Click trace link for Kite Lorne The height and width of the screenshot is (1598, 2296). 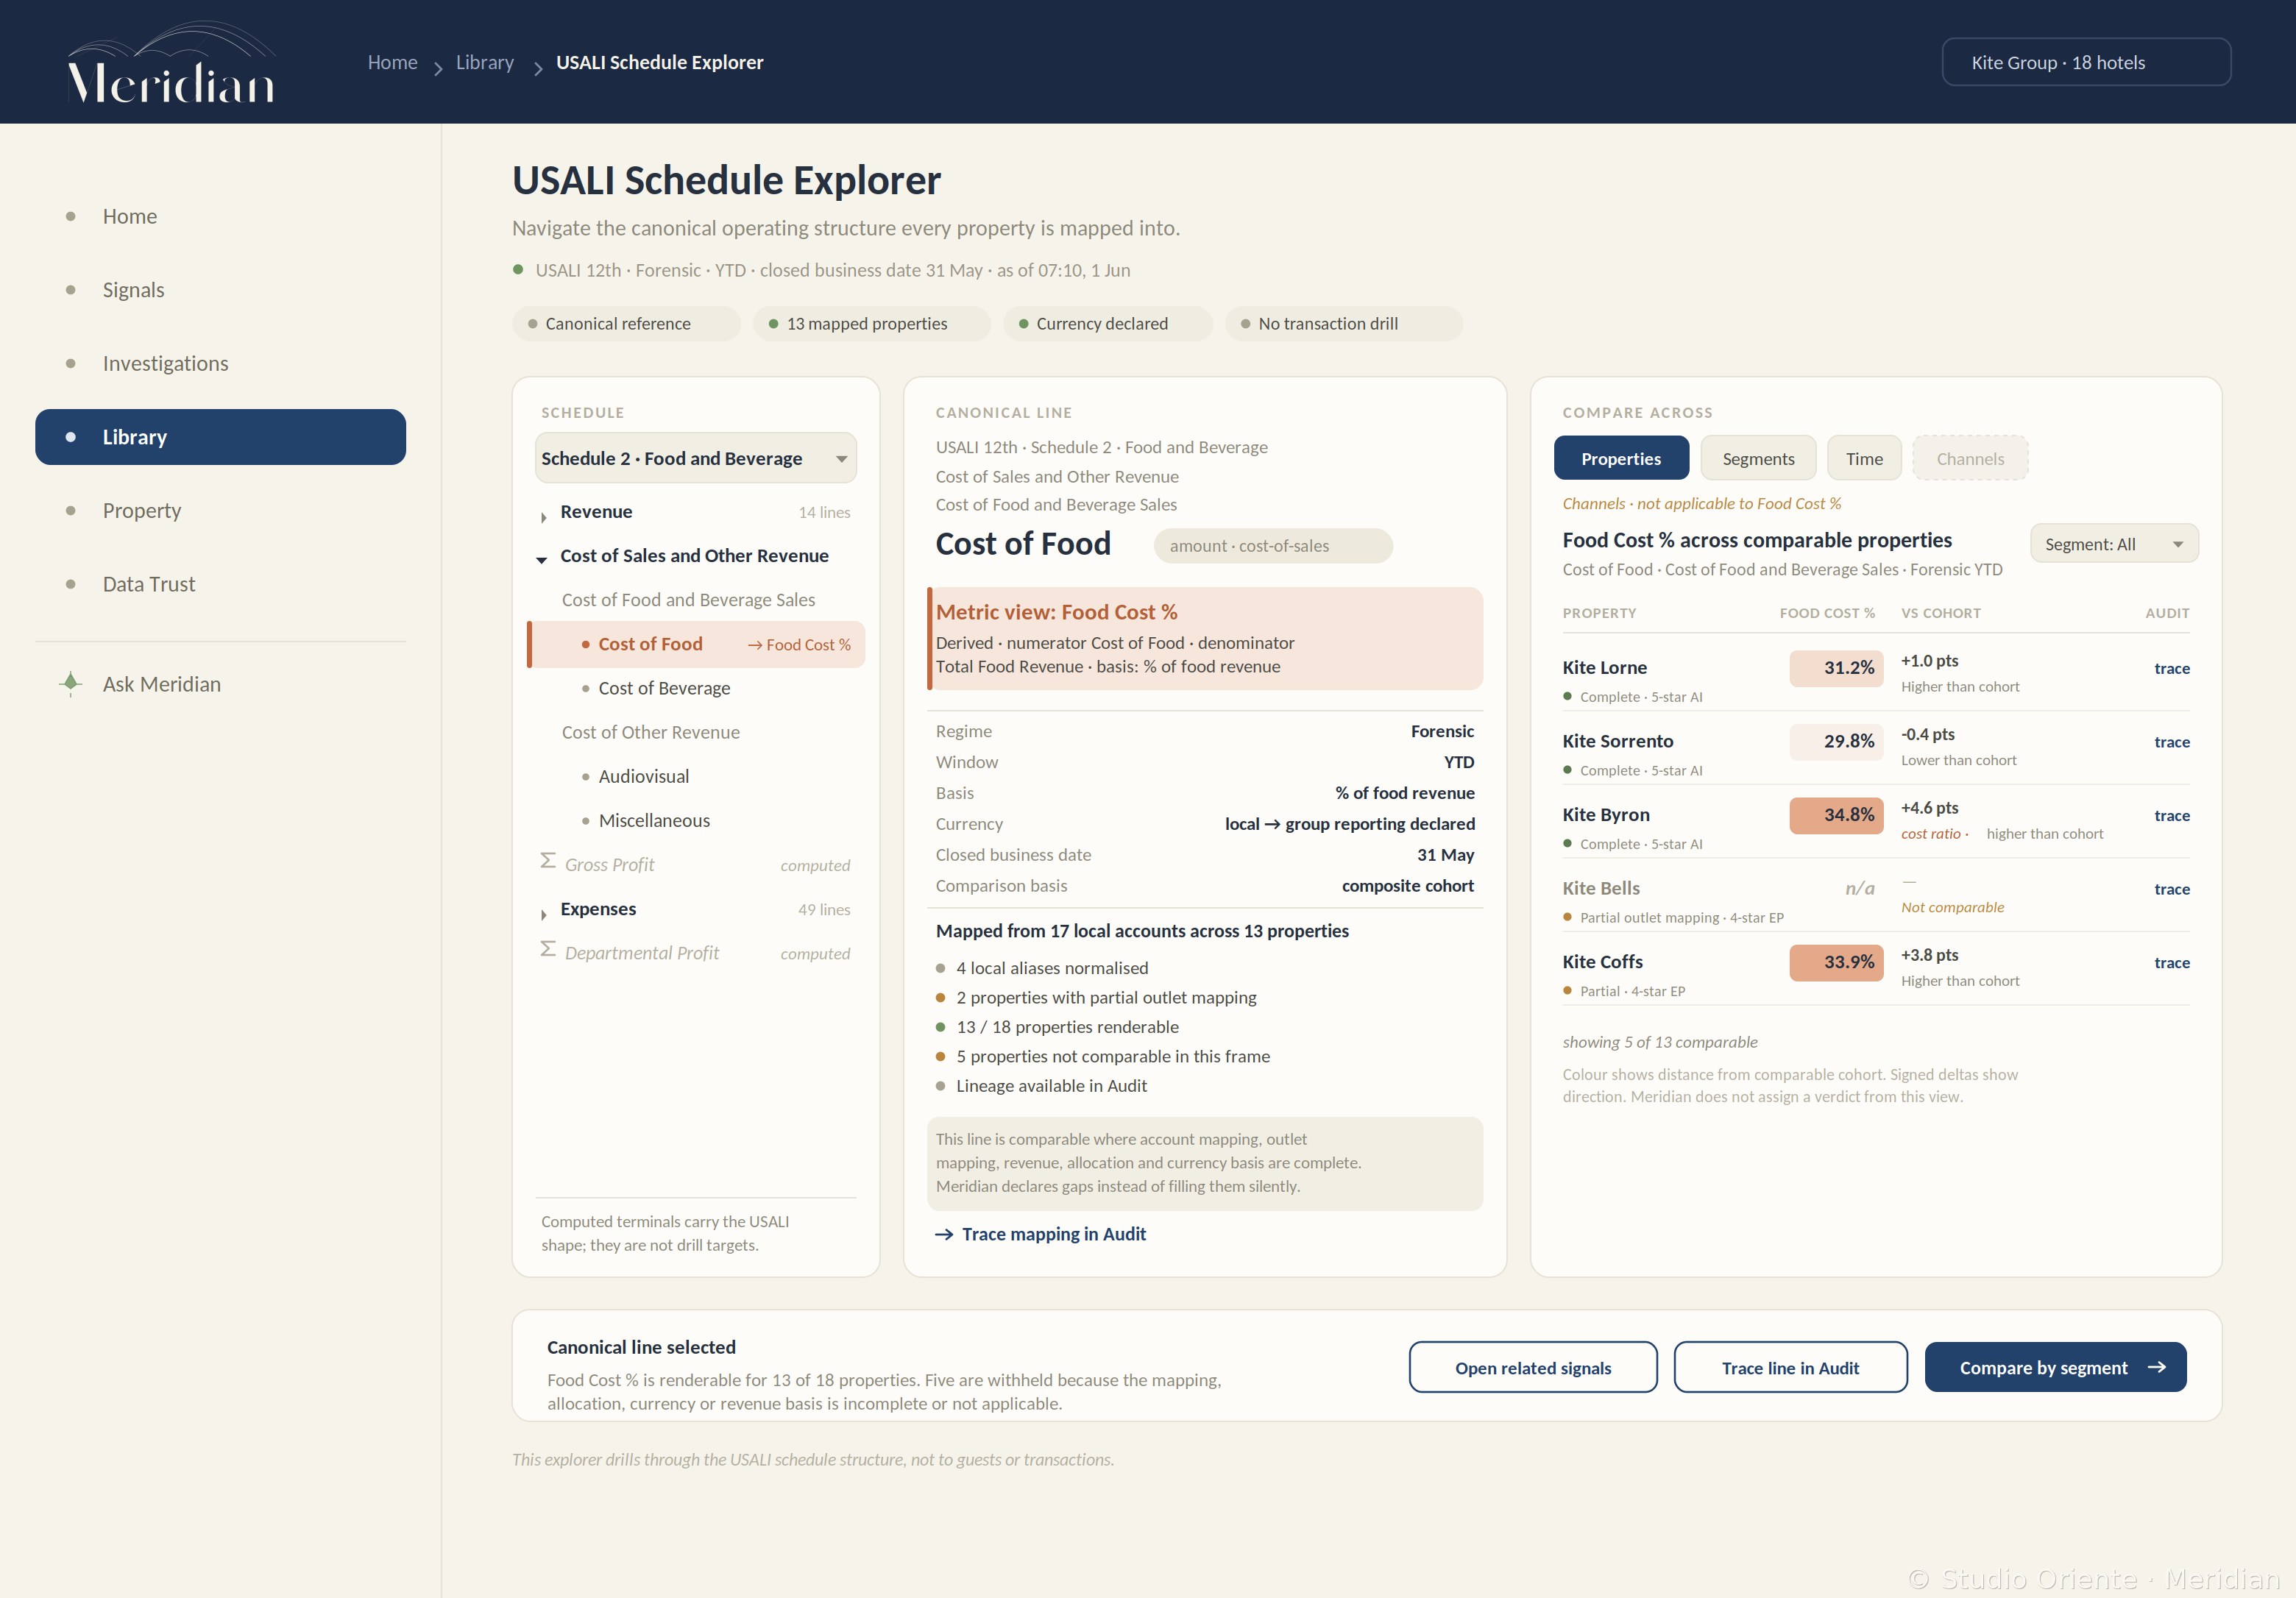2171,668
